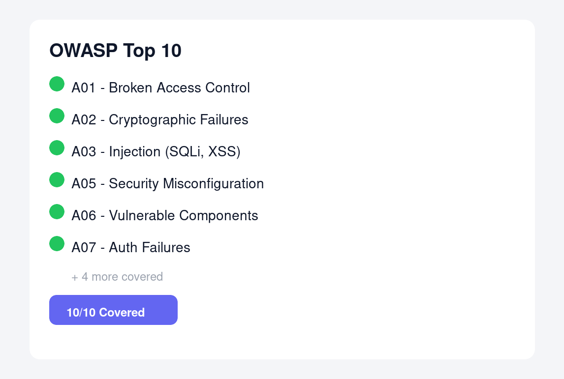The height and width of the screenshot is (379, 564).
Task: Click the status indicator beside A07
Action: pos(57,244)
